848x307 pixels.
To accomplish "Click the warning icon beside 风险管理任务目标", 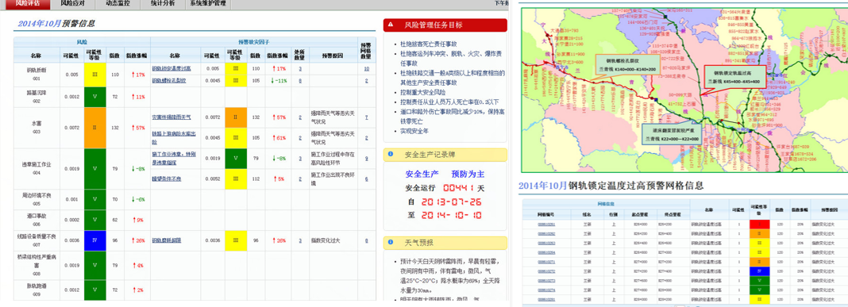I will tap(391, 25).
